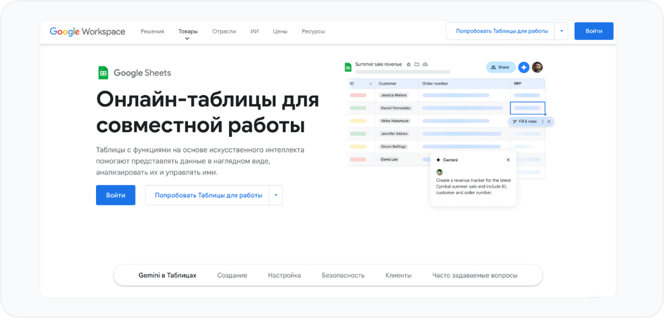The width and height of the screenshot is (664, 318).
Task: Click the RRP column header
Action: tap(528, 84)
